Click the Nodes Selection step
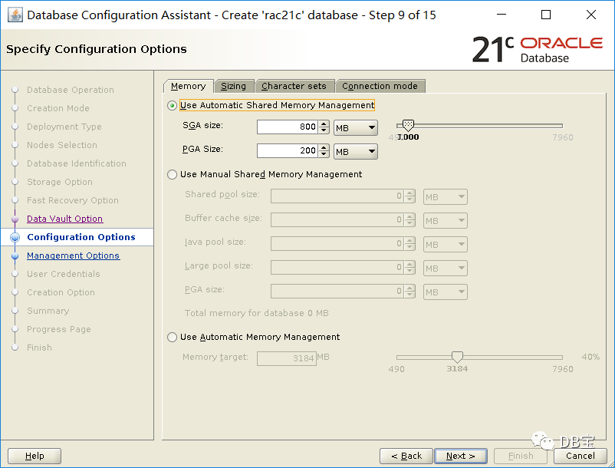The image size is (615, 468). point(62,145)
